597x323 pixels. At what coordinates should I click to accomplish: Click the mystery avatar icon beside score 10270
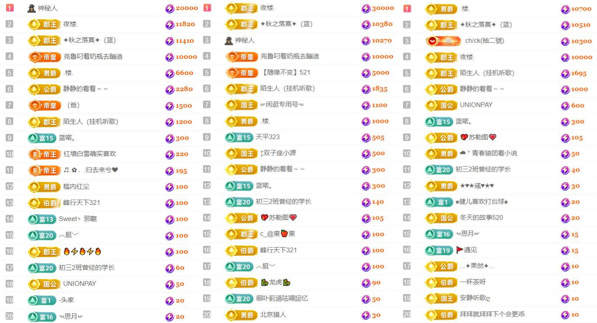pyautogui.click(x=229, y=41)
